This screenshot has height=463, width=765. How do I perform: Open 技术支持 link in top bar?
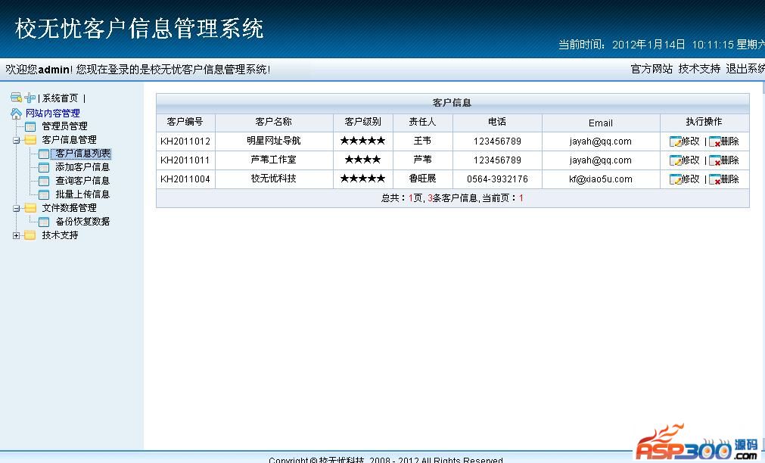coord(699,70)
